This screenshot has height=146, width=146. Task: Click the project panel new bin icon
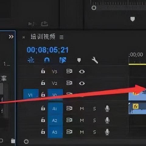pyautogui.click(x=13, y=141)
